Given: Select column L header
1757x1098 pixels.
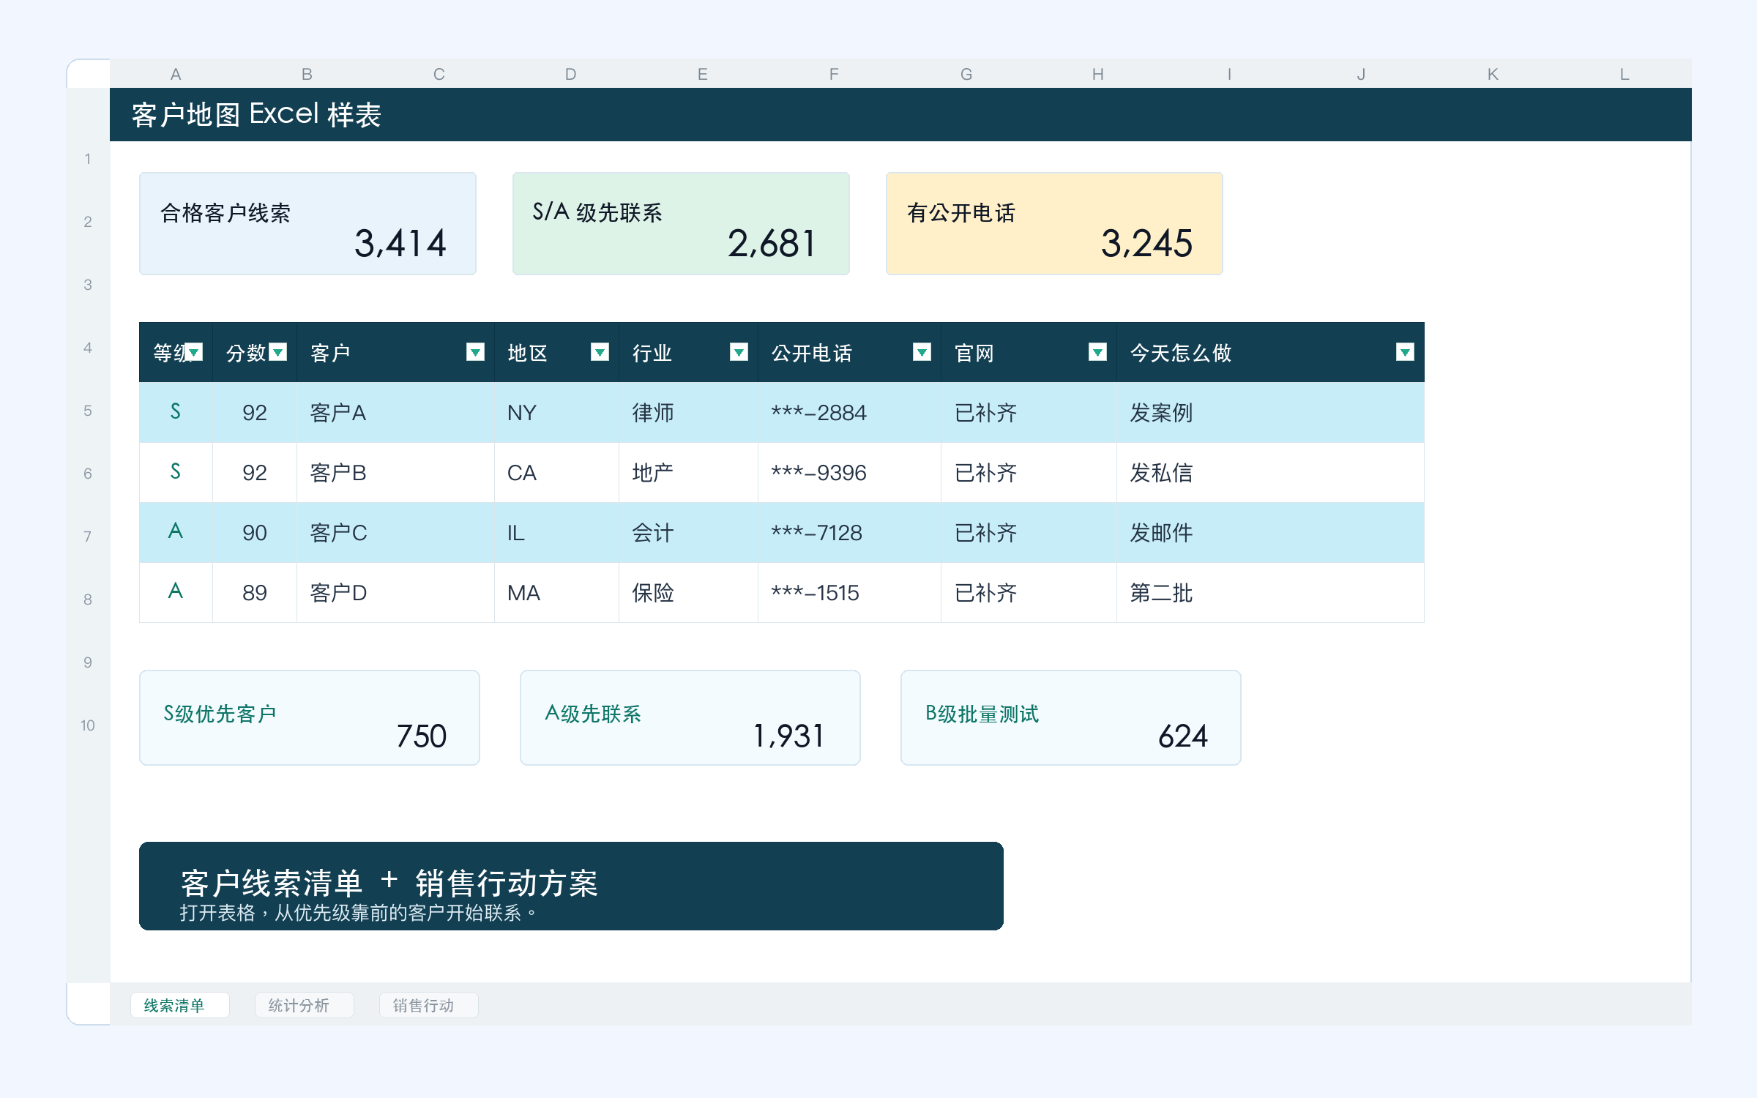Looking at the screenshot, I should click(x=1624, y=74).
